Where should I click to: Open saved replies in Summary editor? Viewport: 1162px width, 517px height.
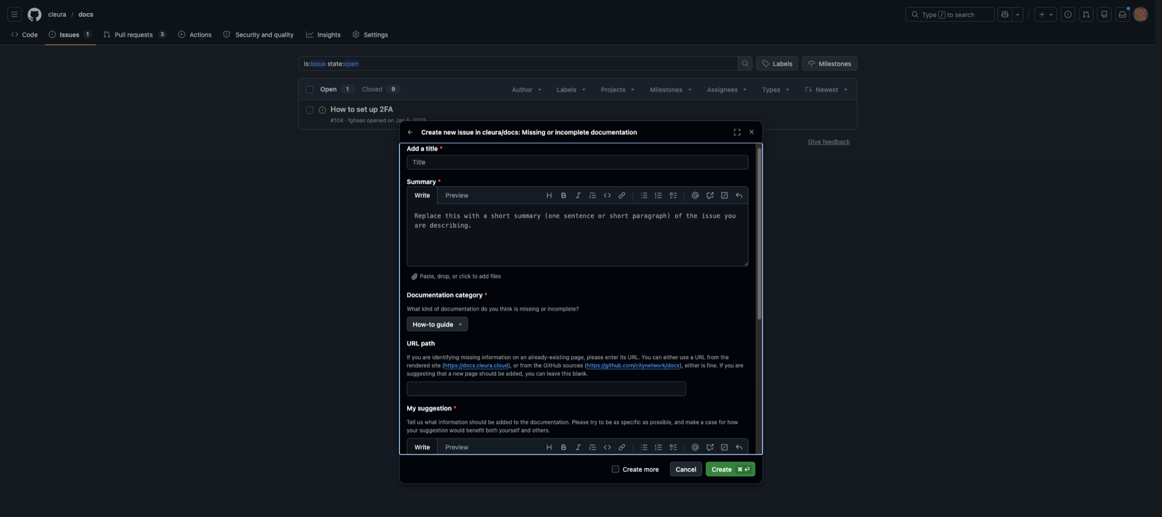pos(739,196)
